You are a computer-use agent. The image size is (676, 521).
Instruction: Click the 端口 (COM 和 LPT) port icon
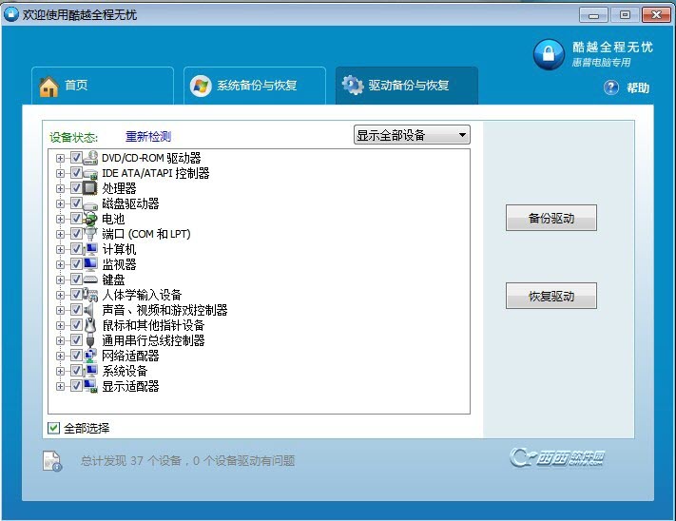(x=90, y=234)
